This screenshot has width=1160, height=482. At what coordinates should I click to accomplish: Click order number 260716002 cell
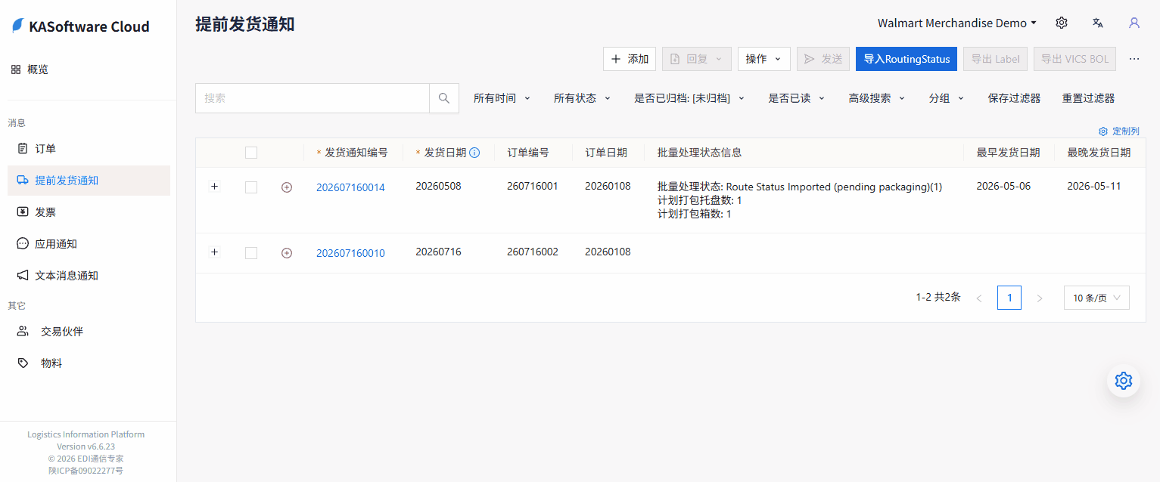point(533,252)
